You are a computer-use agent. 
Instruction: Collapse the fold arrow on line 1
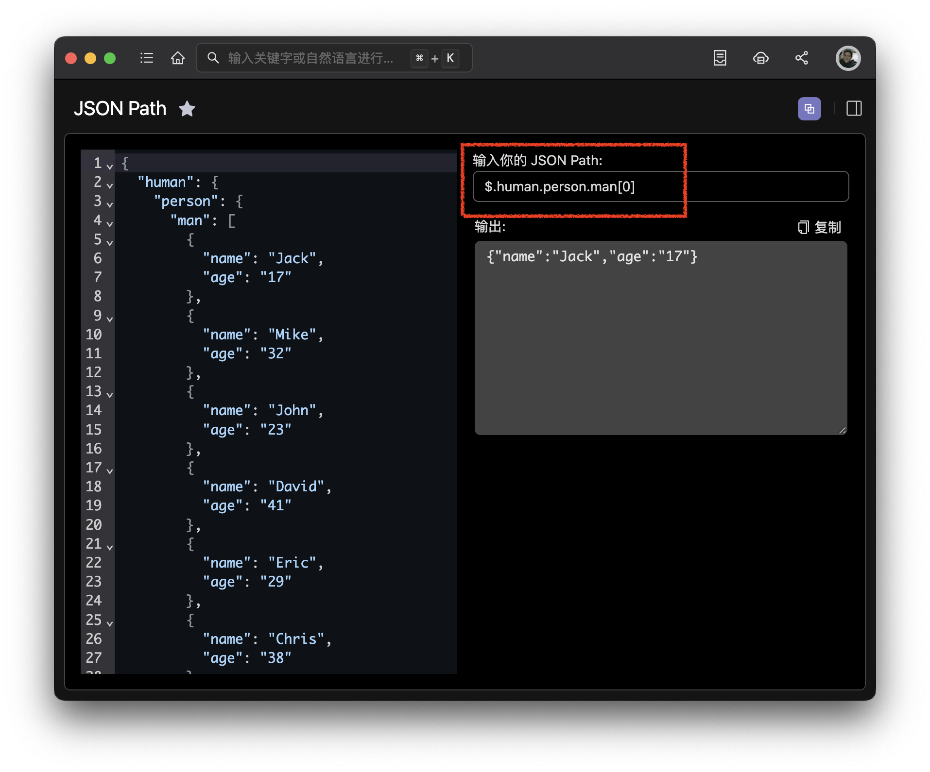(x=110, y=166)
